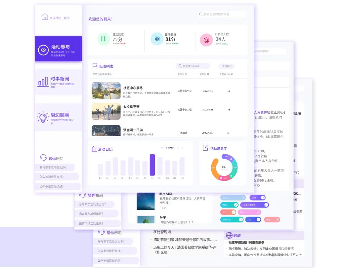The image size is (341, 268).
Task: Toggle the short teal pill left of 水电日常缴费
Action: coord(230,205)
